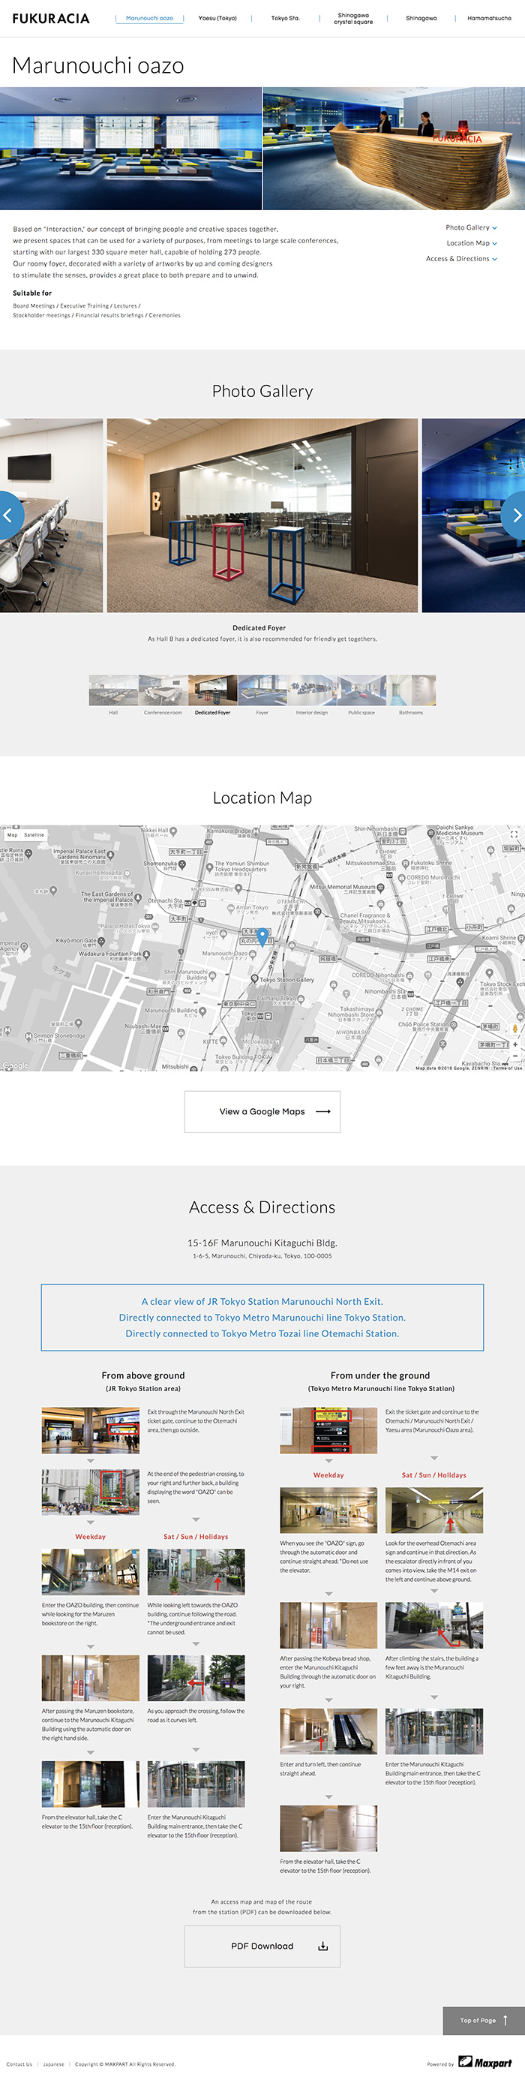Click 'Otemachi Sta.' label on the map
Image resolution: width=525 pixels, height=2077 pixels.
click(163, 900)
